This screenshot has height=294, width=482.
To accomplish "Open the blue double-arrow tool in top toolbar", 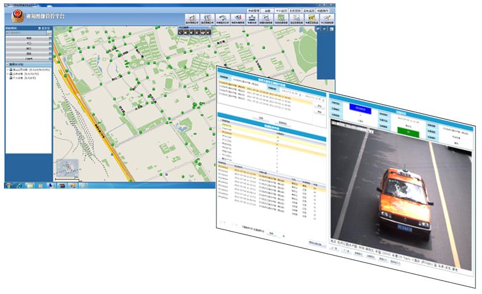I will (208, 19).
